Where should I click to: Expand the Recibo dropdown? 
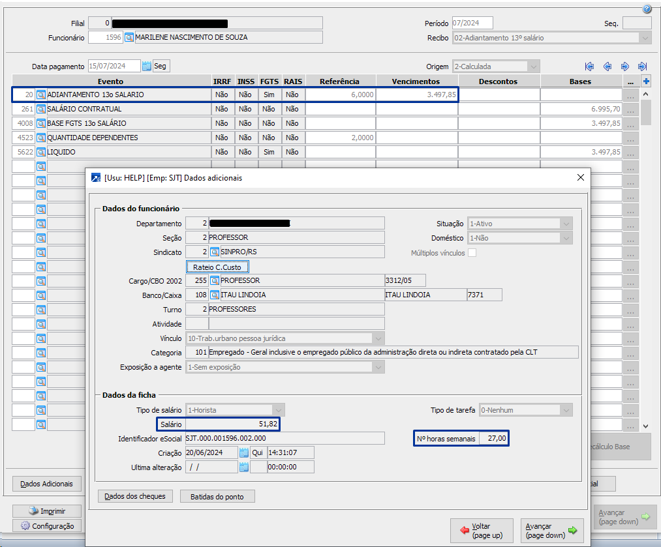point(645,38)
